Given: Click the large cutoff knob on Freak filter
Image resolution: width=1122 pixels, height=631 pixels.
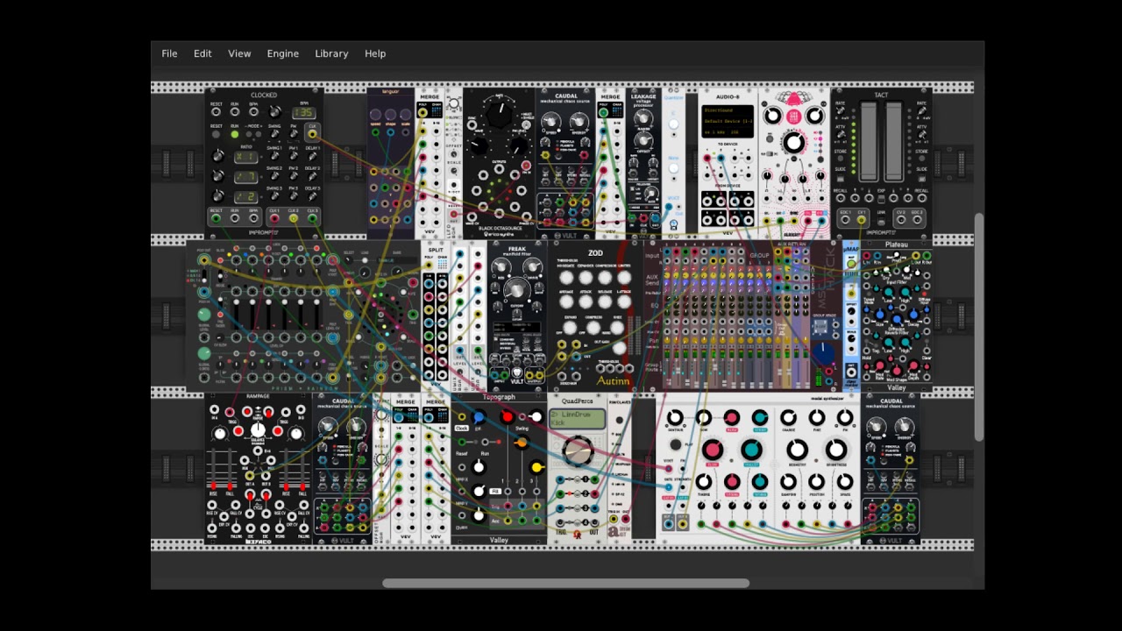Looking at the screenshot, I should pos(516,290).
